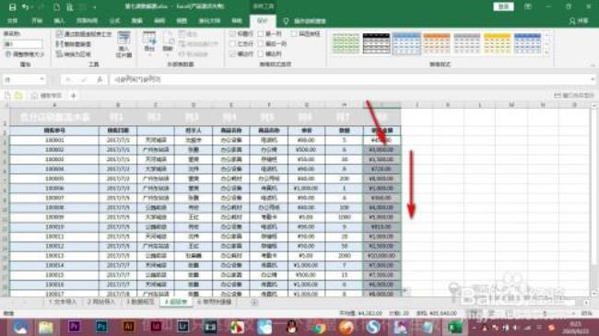Click the green Excel icon in taskbar
Image resolution: width=599 pixels, height=336 pixels.
pyautogui.click(x=454, y=327)
